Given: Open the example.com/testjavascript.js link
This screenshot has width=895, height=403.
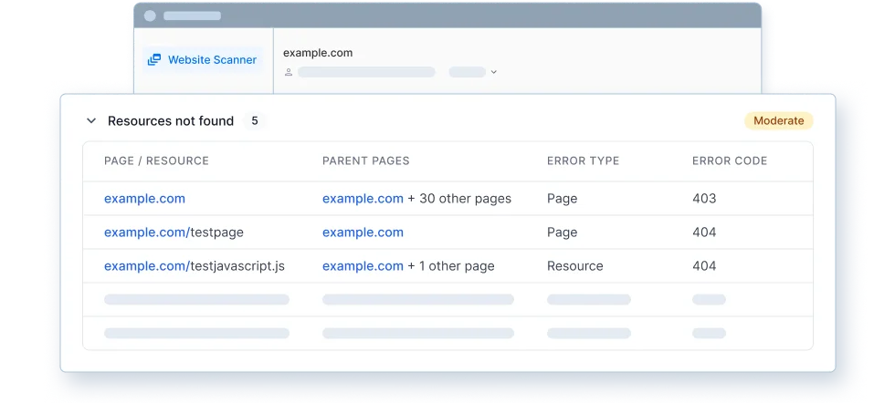Looking at the screenshot, I should [x=194, y=265].
